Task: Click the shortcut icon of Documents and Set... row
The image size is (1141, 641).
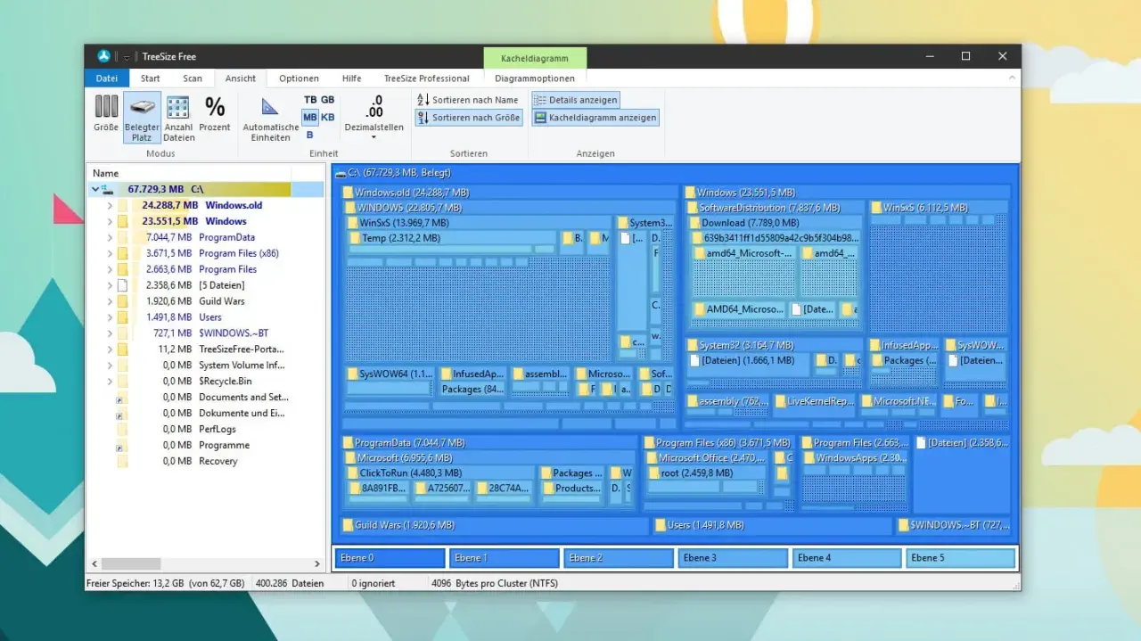Action: (123, 398)
